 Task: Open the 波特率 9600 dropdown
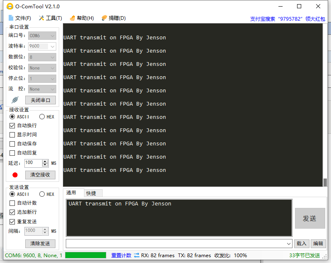[42, 46]
